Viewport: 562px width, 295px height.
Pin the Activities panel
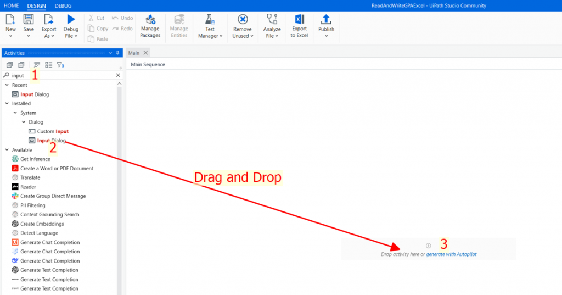pos(117,53)
